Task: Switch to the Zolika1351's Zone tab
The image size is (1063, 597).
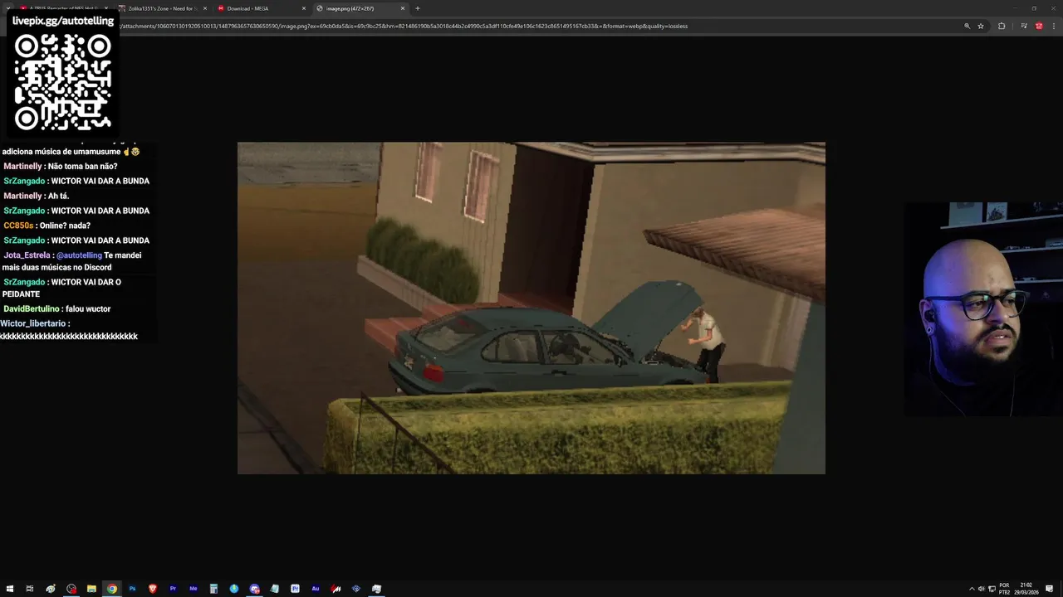Action: pyautogui.click(x=161, y=8)
